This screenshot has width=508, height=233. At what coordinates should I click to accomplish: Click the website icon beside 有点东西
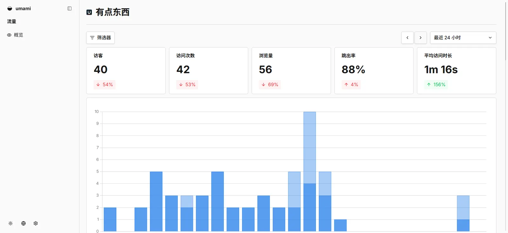coord(89,12)
